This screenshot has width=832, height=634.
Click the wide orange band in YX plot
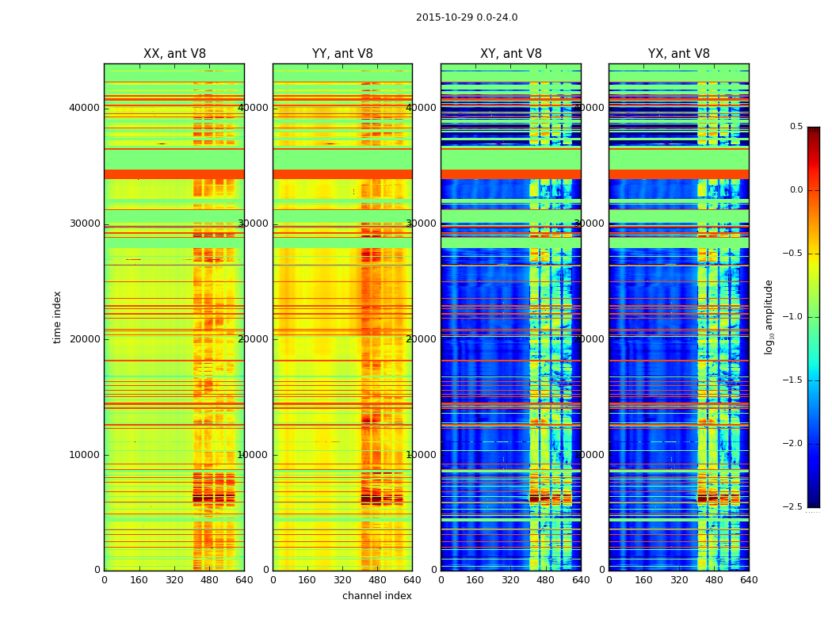[x=678, y=174]
